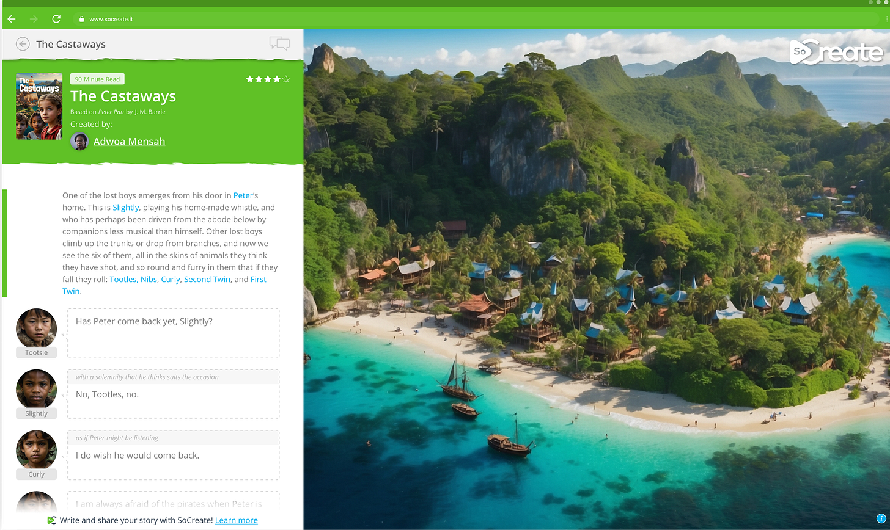Click Curly's character portrait
Screen dimensions: 890x530
click(36, 450)
